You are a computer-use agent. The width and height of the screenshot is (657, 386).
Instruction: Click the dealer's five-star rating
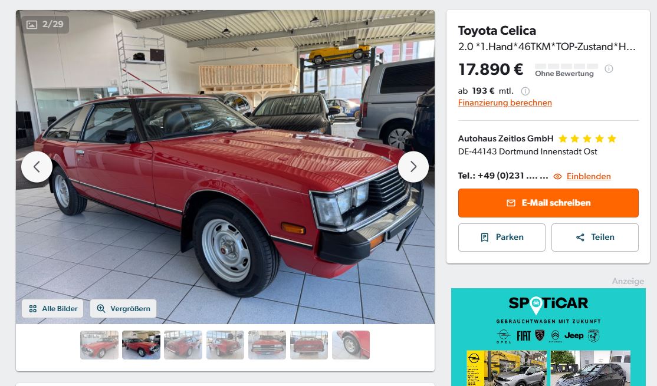tap(587, 138)
